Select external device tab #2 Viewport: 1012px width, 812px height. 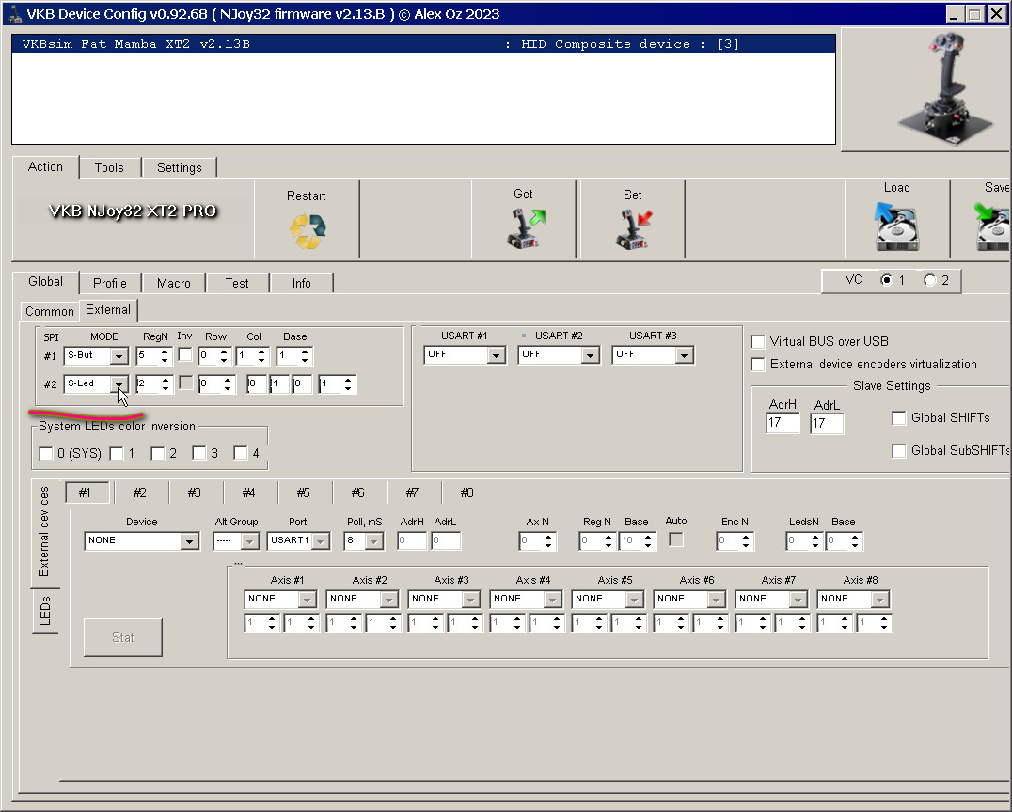pos(139,492)
